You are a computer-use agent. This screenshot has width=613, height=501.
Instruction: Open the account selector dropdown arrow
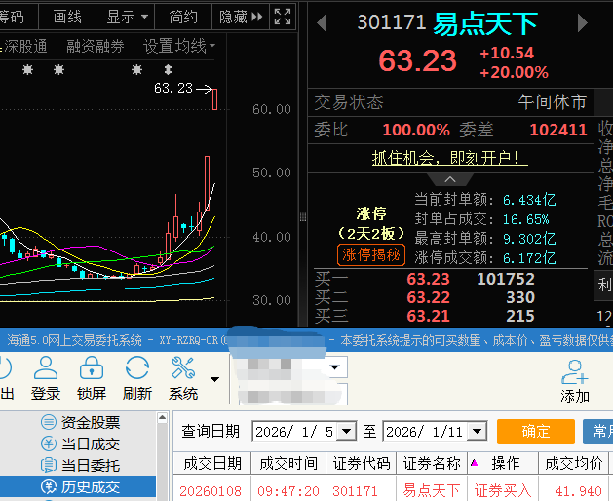(334, 367)
